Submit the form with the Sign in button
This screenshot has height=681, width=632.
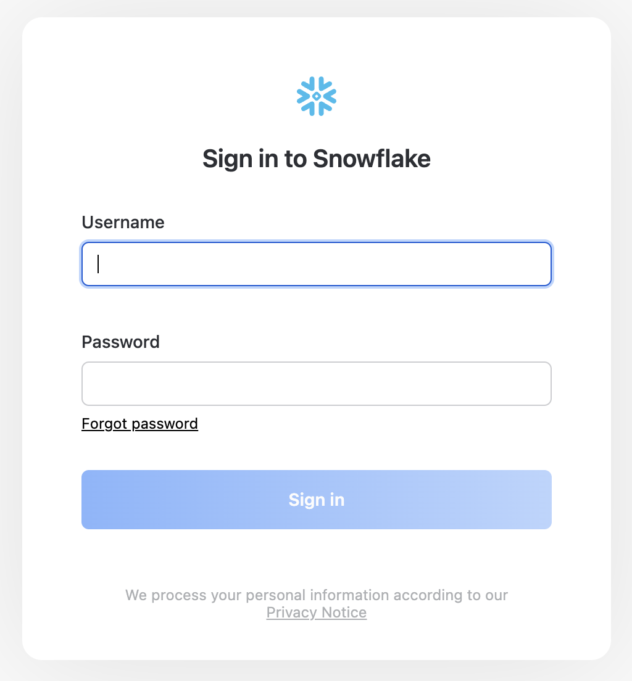[316, 500]
